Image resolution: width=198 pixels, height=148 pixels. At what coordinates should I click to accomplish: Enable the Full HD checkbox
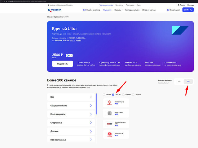coord(104,94)
